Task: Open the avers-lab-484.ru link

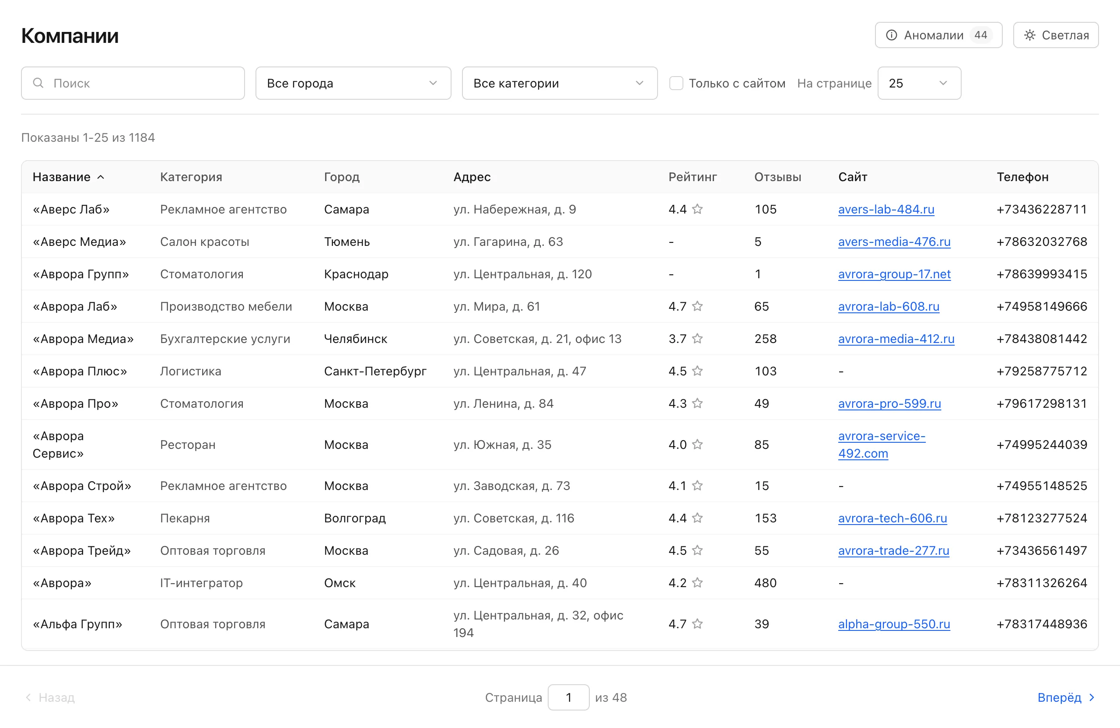Action: pos(886,209)
